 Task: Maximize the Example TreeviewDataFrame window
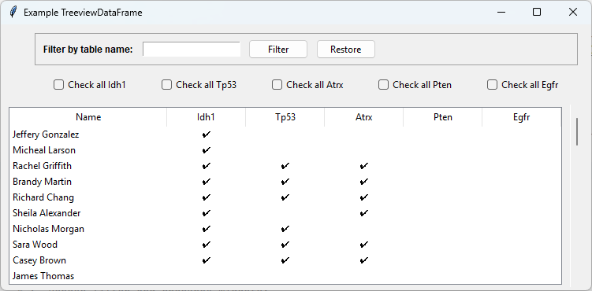pyautogui.click(x=537, y=12)
